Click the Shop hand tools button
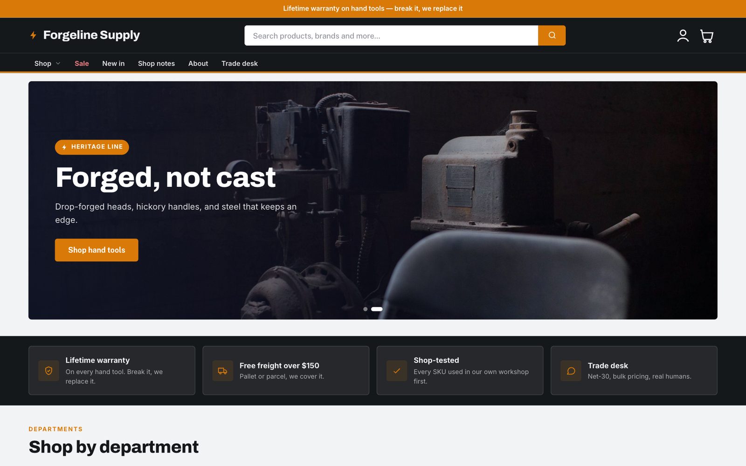 [x=97, y=250]
